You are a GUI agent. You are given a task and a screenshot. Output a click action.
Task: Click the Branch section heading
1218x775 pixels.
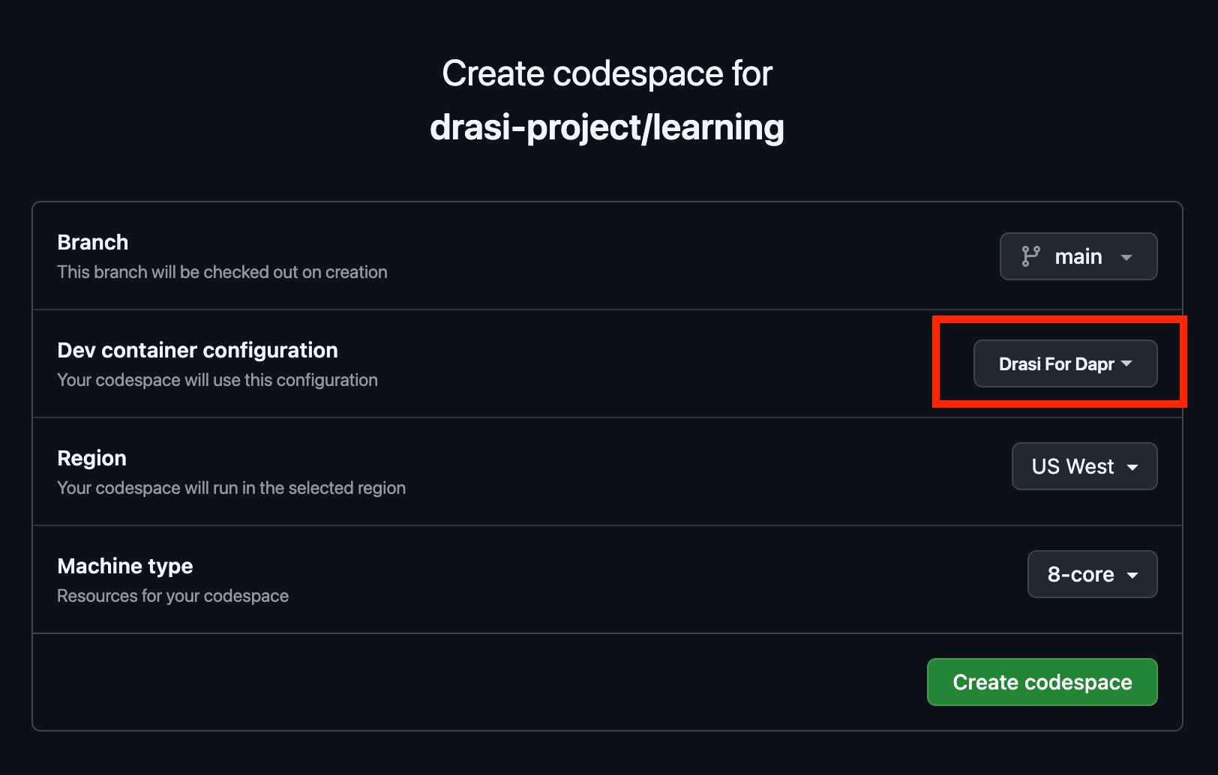tap(92, 241)
